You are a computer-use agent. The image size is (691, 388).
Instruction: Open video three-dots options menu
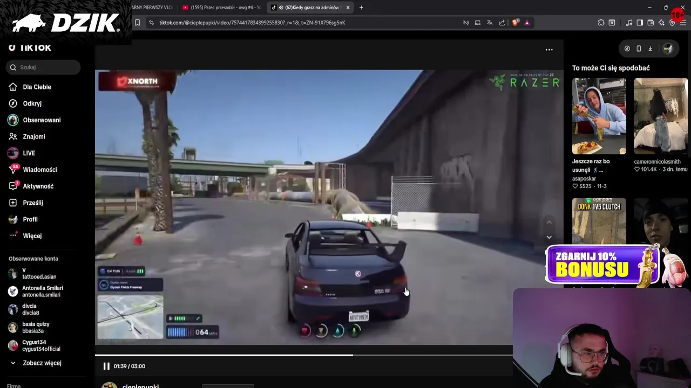coord(549,50)
